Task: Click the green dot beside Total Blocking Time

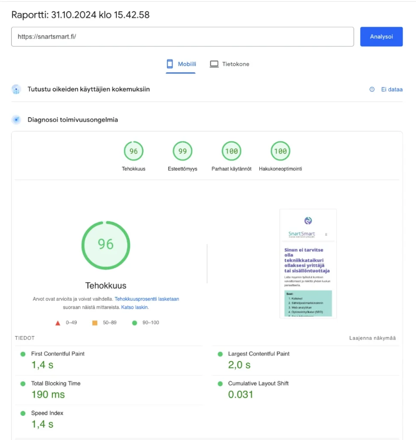Action: 23,384
